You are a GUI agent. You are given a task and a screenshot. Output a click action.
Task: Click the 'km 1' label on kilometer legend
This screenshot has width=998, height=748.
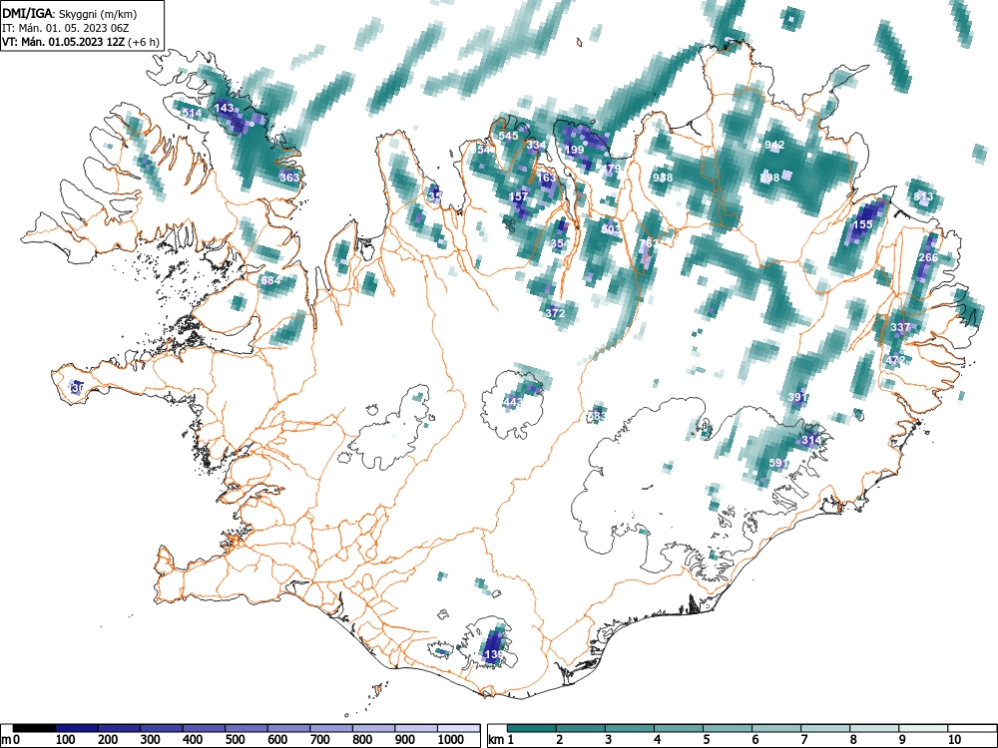point(502,739)
